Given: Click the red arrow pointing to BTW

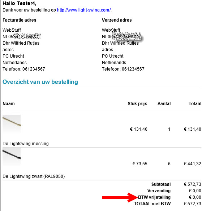Looking at the screenshot, I should 120,197.
